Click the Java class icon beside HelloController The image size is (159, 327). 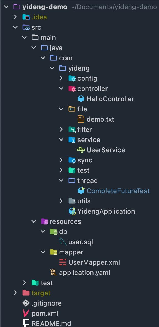coord(81,99)
